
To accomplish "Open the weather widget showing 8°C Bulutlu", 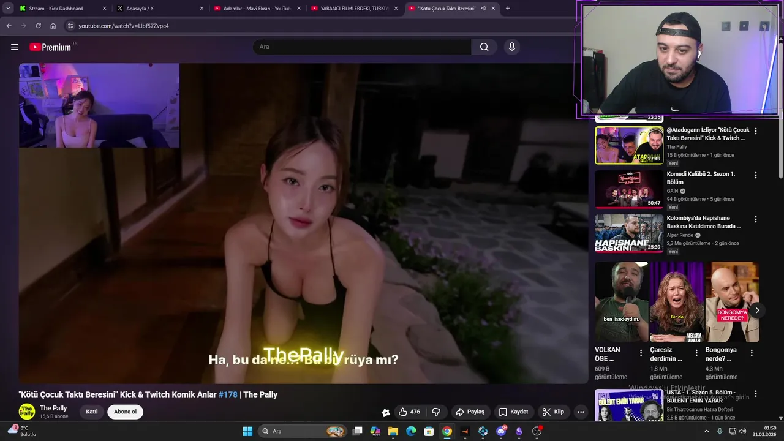I will [x=22, y=431].
